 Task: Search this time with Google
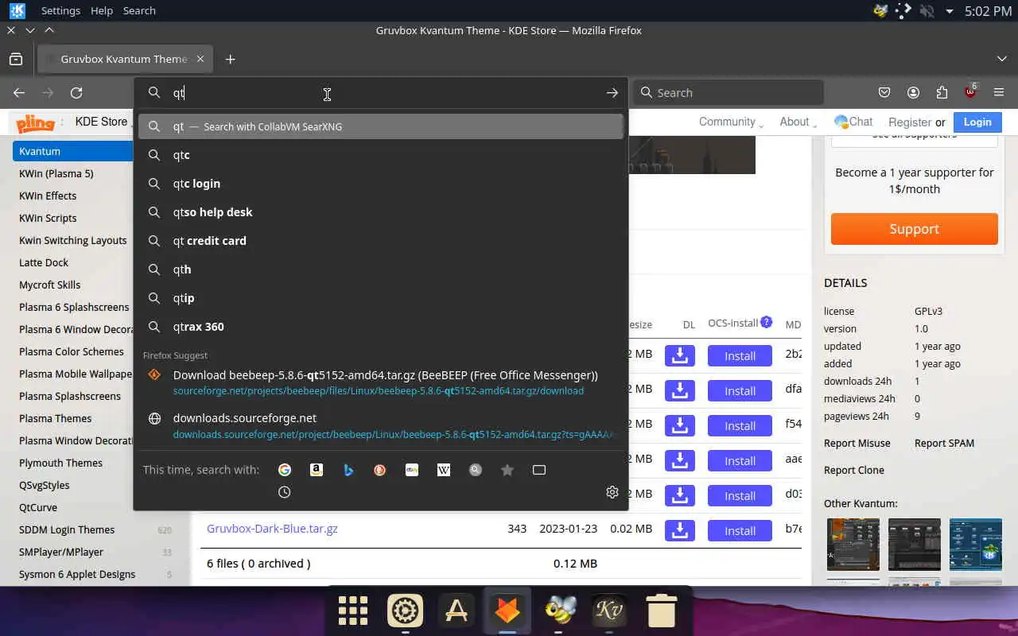click(285, 470)
